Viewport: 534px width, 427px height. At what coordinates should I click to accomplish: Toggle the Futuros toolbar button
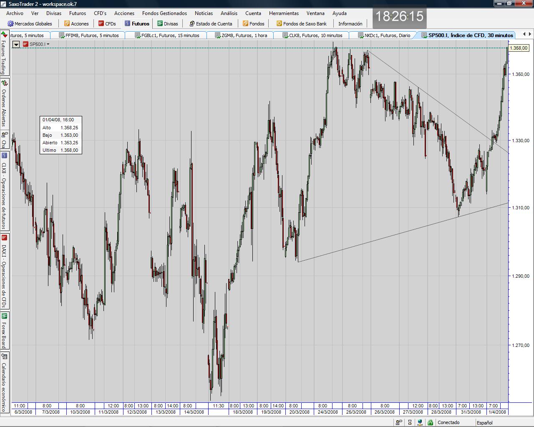[137, 24]
